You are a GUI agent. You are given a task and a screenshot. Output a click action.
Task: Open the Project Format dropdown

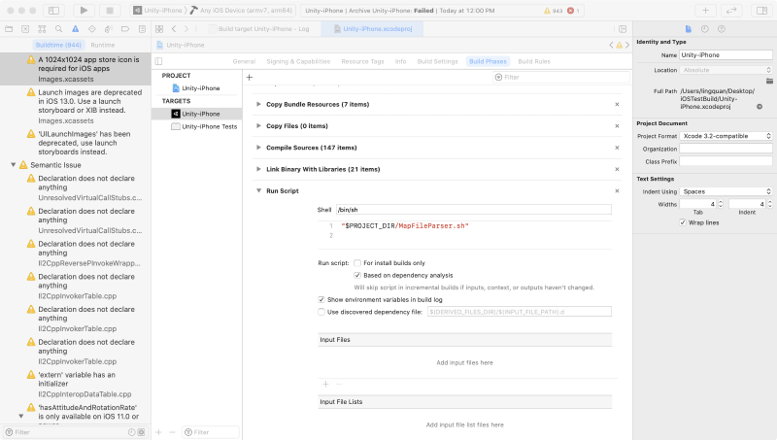tap(726, 136)
